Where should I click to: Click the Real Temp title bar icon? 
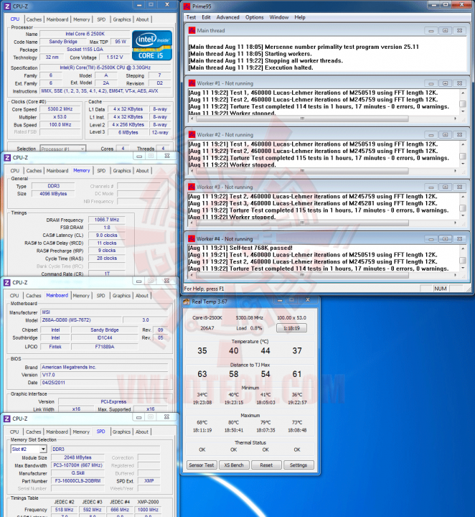(x=187, y=302)
